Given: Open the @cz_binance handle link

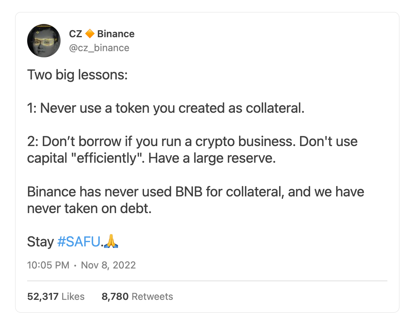Looking at the screenshot, I should 99,48.
